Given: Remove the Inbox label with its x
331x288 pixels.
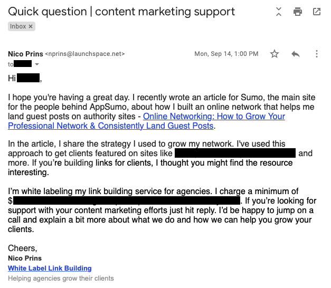Looking at the screenshot, I should click(x=31, y=26).
